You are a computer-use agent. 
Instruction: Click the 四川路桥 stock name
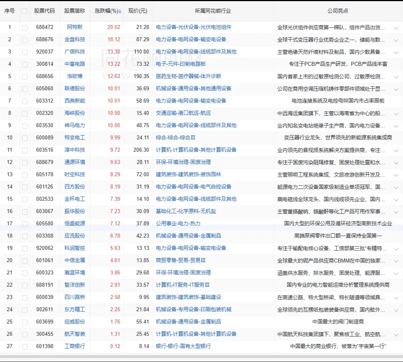[75, 297]
